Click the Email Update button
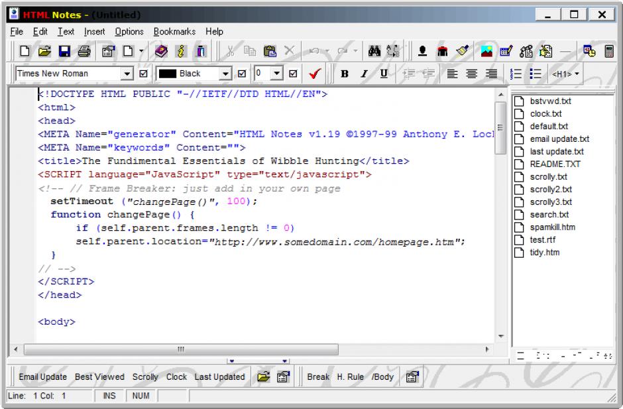This screenshot has height=409, width=623. tap(43, 377)
